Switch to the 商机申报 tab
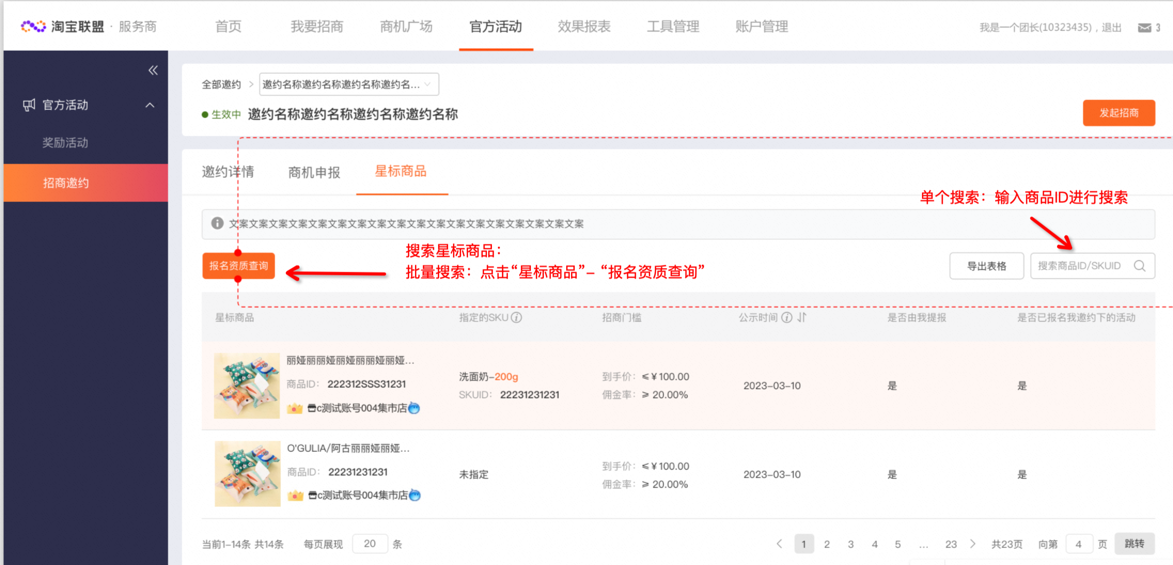Screen dimensions: 1173x565 [314, 172]
